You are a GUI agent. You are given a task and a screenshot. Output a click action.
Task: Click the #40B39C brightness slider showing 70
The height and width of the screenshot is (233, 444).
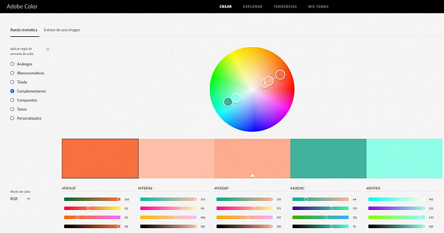coord(321,226)
